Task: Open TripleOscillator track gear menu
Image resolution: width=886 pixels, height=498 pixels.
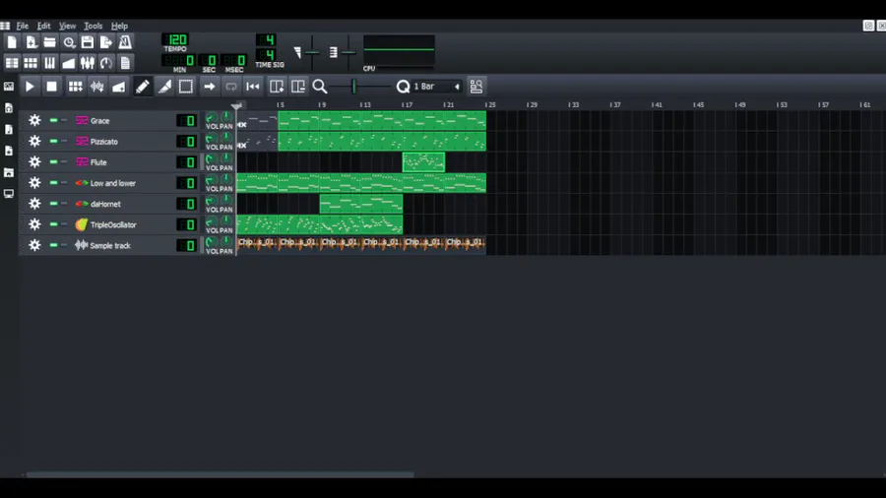Action: tap(34, 224)
